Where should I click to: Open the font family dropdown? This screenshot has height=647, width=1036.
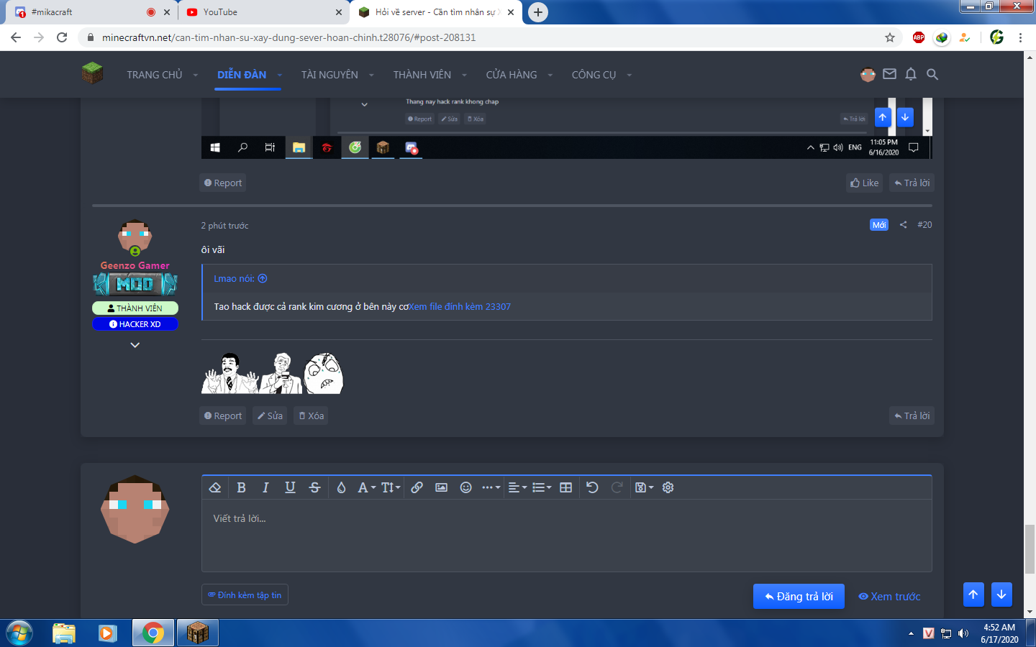click(x=366, y=487)
